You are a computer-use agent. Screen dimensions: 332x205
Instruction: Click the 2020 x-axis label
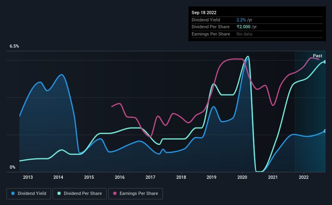(242, 177)
